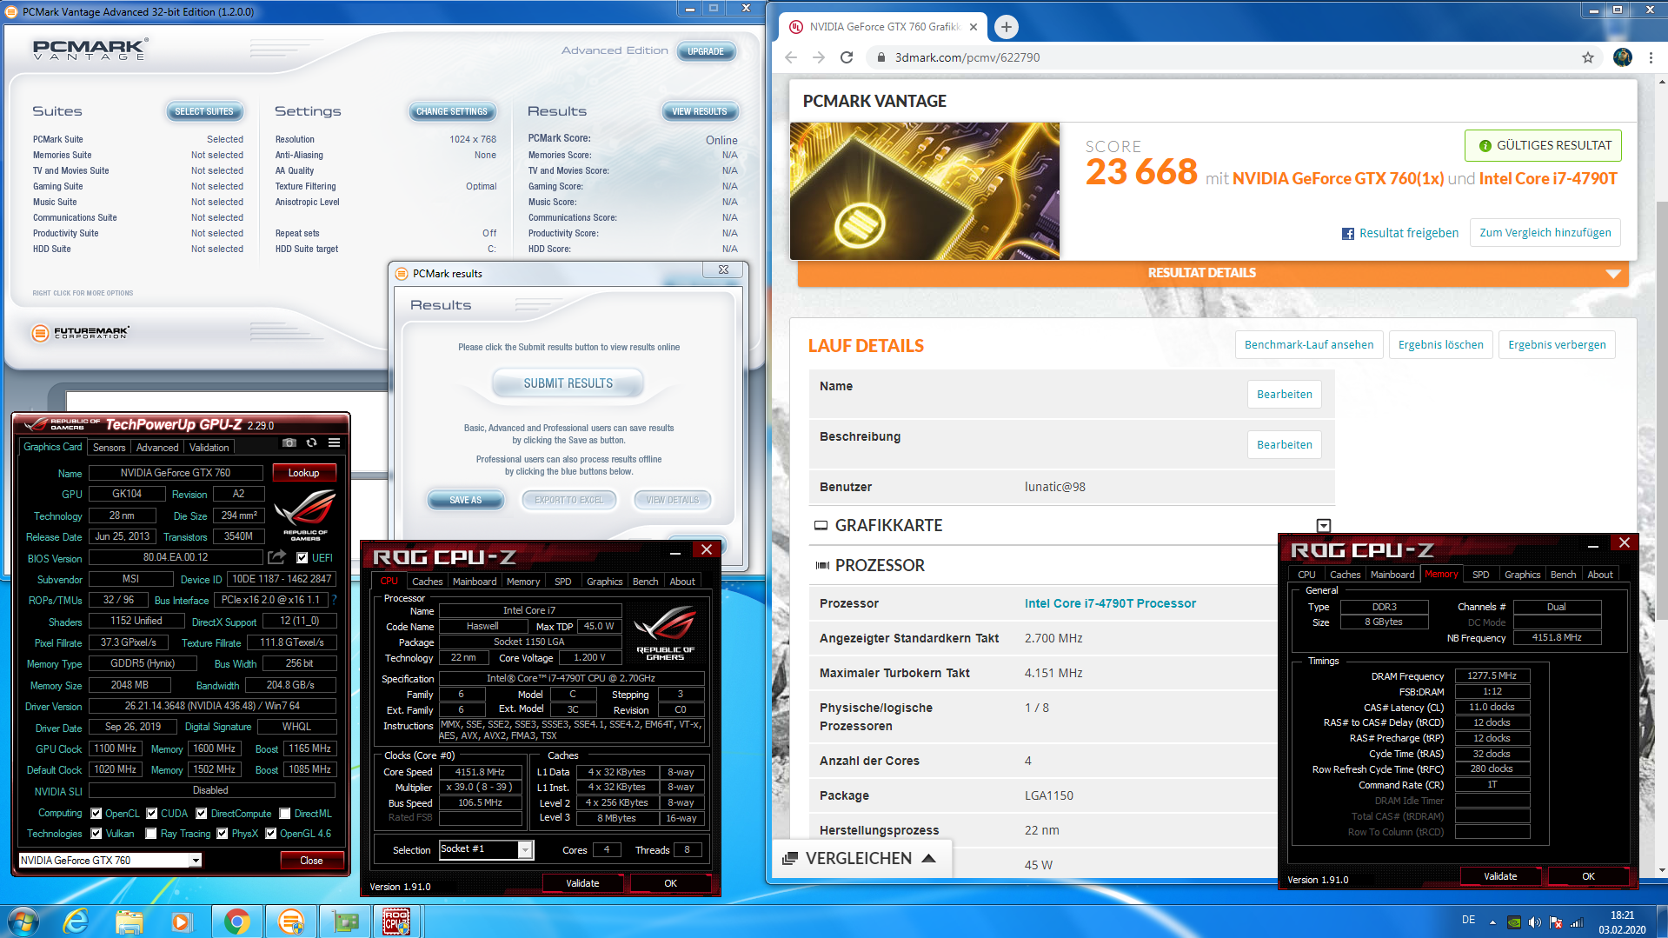Screen dimensions: 1668x938
Task: Click Ergebnis löschen button
Action: coord(1440,345)
